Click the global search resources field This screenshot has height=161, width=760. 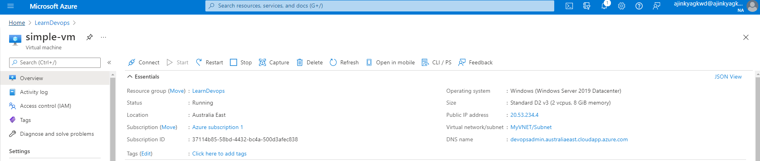point(379,6)
